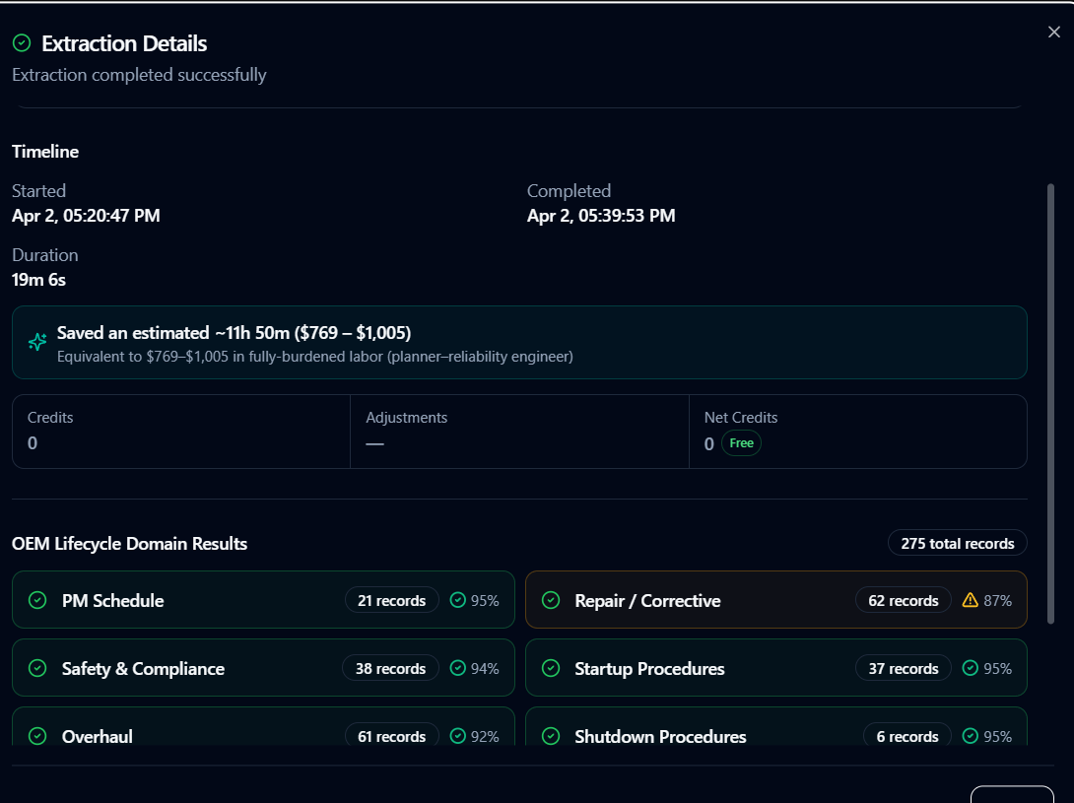Click the 37 records badge
Viewport: 1074px width, 803px height.
(904, 668)
